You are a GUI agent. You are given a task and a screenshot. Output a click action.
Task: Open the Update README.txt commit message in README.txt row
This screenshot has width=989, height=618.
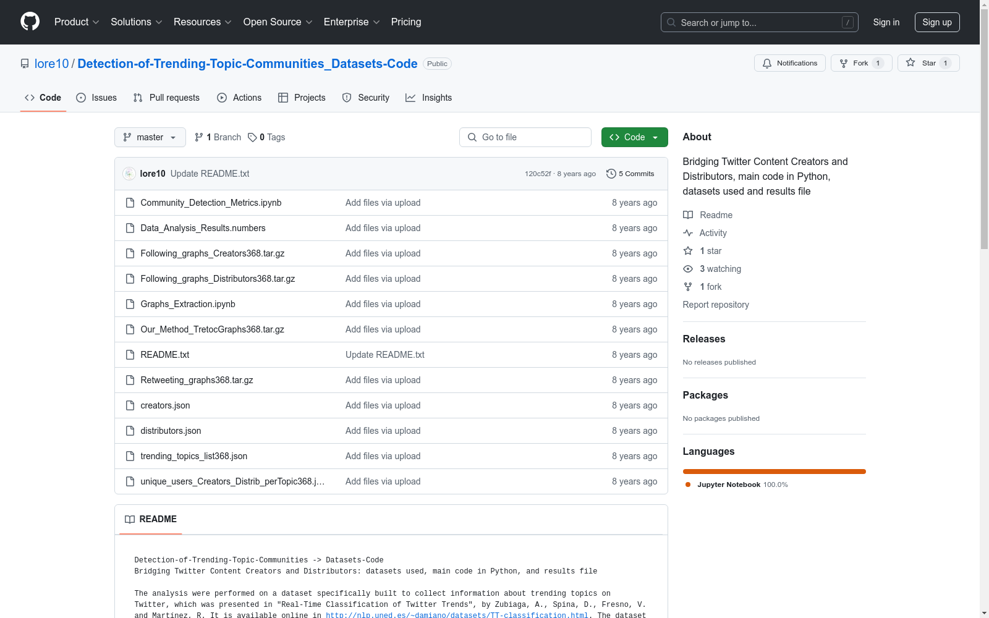coord(385,355)
